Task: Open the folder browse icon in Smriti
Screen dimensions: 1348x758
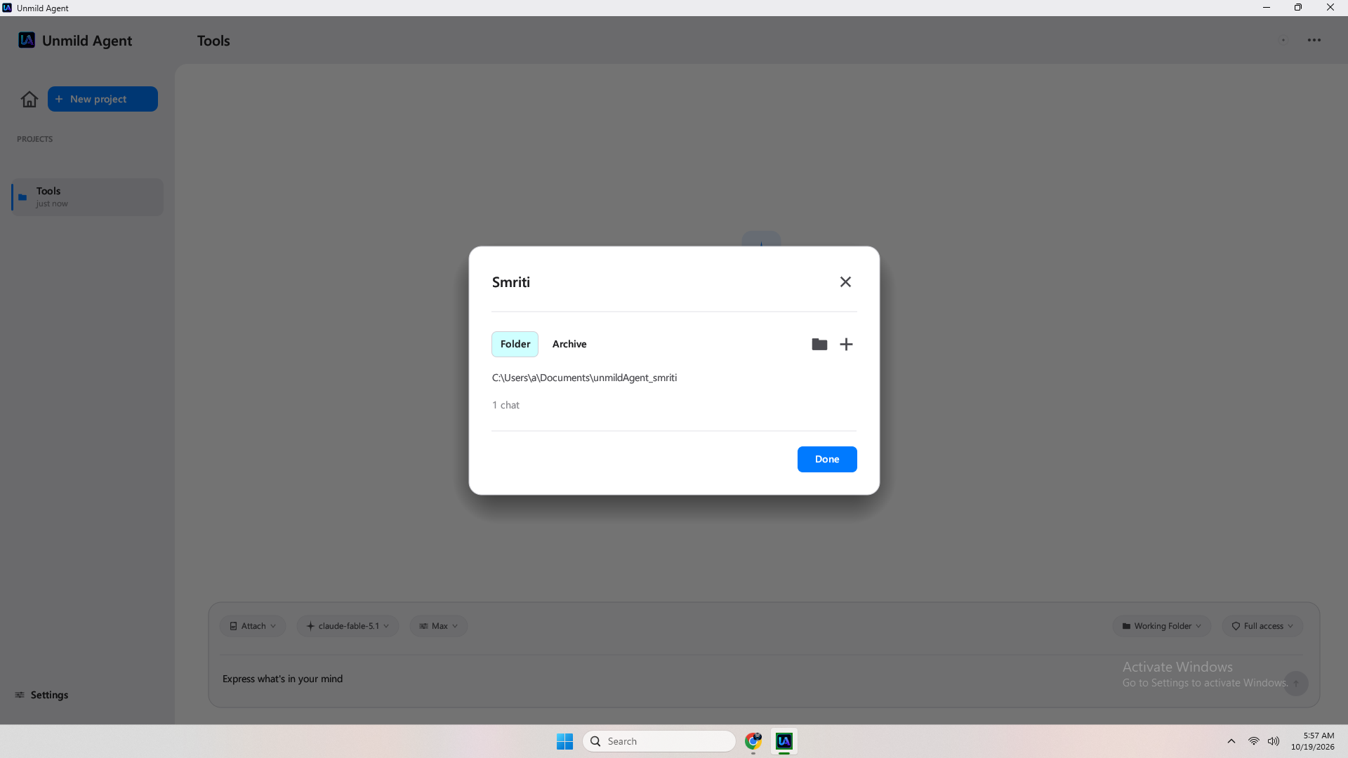Action: coord(819,344)
